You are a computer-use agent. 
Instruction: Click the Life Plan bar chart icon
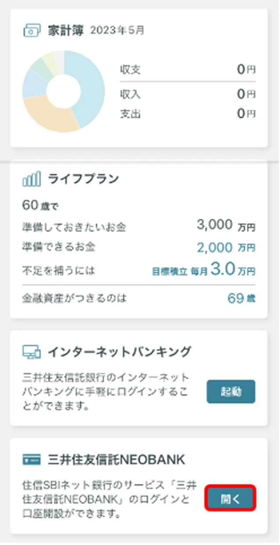click(32, 179)
